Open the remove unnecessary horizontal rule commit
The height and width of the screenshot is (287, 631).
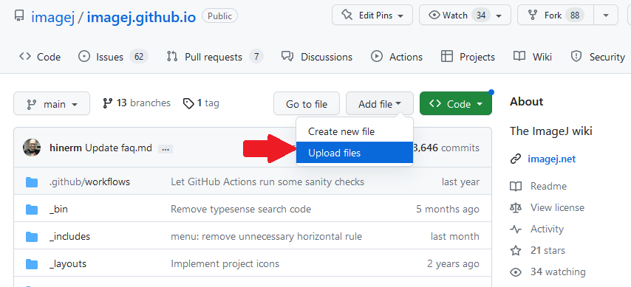(x=267, y=236)
